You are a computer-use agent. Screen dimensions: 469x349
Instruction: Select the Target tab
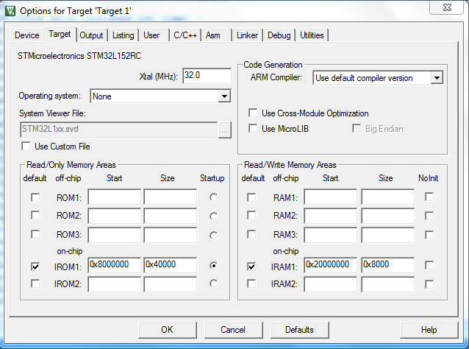pos(60,34)
